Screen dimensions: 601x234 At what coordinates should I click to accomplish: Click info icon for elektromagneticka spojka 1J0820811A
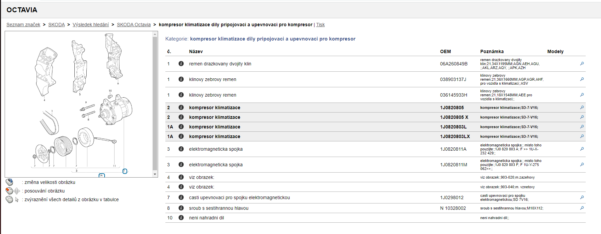(181, 149)
